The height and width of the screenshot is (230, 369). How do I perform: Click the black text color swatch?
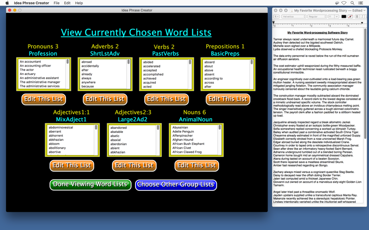[x=344, y=17]
